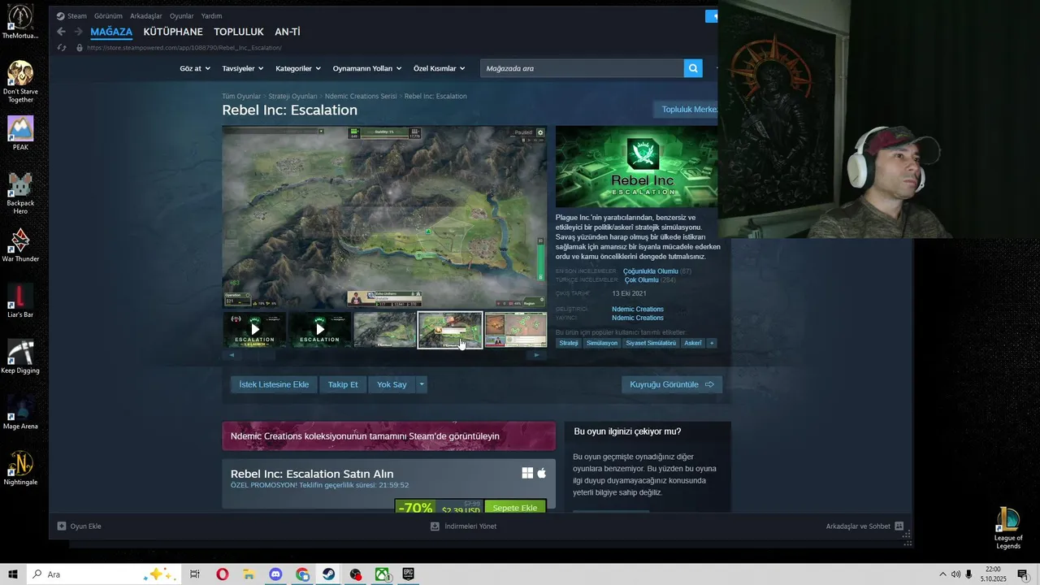Open Discord from the taskbar

click(x=275, y=574)
